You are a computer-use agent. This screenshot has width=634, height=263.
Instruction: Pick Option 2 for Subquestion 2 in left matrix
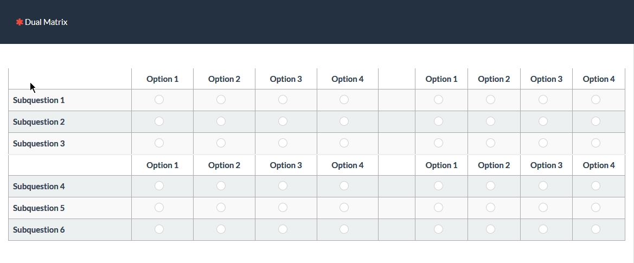(x=221, y=121)
